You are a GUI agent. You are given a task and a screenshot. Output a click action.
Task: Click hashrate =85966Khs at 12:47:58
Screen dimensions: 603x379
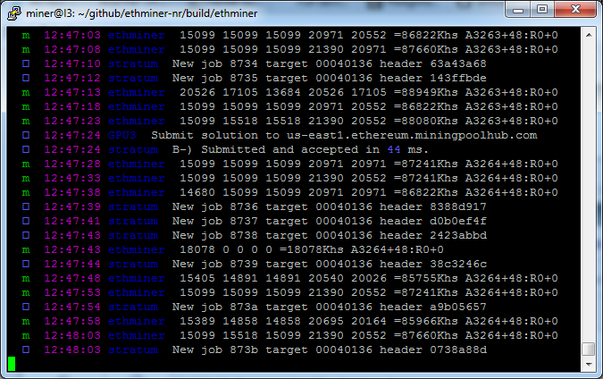426,321
